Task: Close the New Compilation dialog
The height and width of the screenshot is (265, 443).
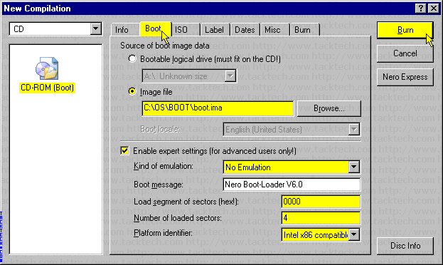Action: (434, 9)
